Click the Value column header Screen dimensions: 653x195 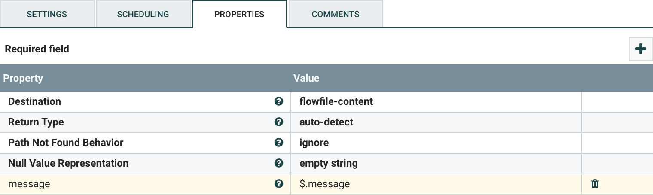coord(306,78)
